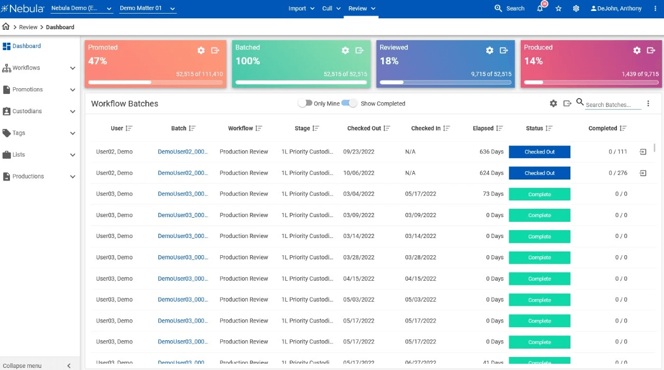Image resolution: width=664 pixels, height=370 pixels.
Task: Click the Search Batches input field
Action: pos(613,105)
